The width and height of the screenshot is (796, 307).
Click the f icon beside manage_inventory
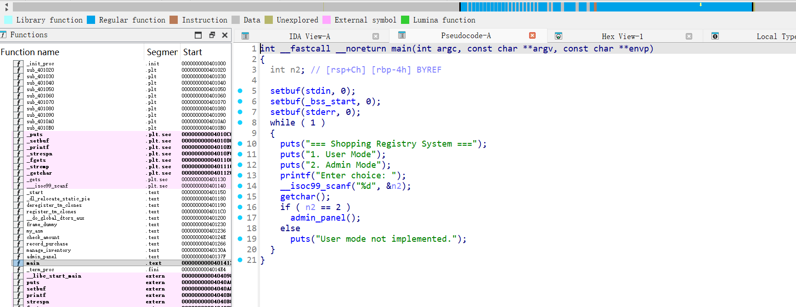[x=18, y=250]
